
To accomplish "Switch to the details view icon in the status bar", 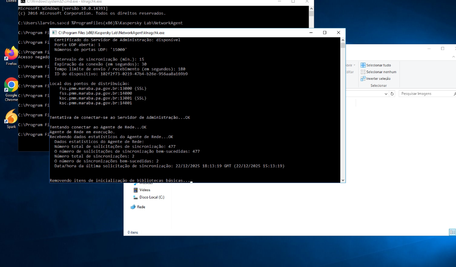I will [x=451, y=232].
